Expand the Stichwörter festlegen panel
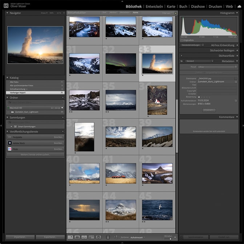The width and height of the screenshot is (244, 244). [x=237, y=50]
